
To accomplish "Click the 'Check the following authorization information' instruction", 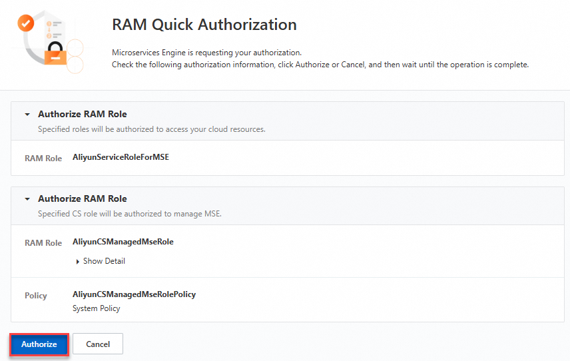I will (x=320, y=65).
